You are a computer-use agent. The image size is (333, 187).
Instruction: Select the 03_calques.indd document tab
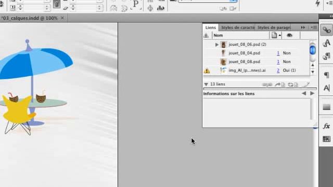tap(29, 18)
